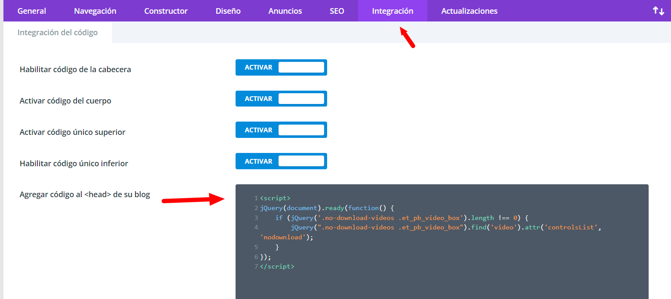Click label Habilitar código de la cabecera
671x299 pixels.
[x=75, y=69]
